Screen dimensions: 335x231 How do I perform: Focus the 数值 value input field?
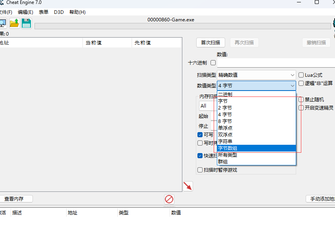(276, 63)
